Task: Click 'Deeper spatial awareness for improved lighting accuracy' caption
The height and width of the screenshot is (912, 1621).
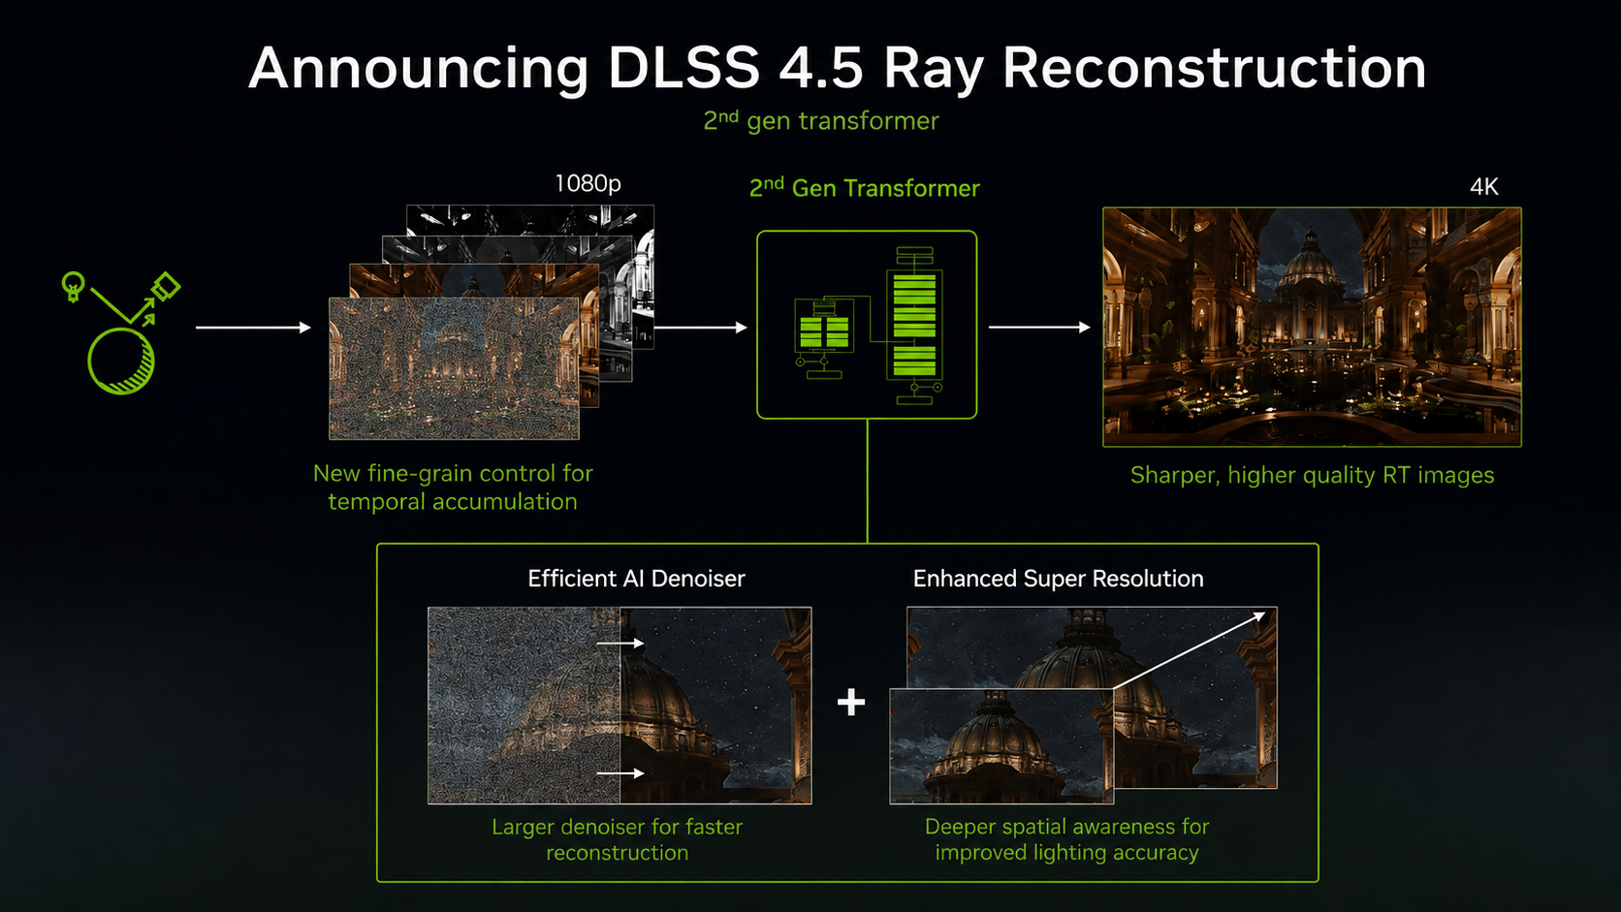Action: click(1066, 839)
